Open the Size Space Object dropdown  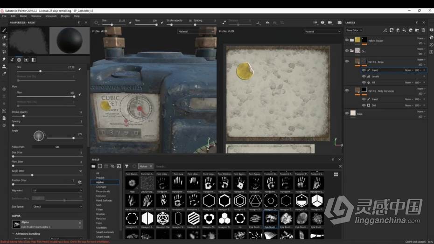(x=57, y=207)
